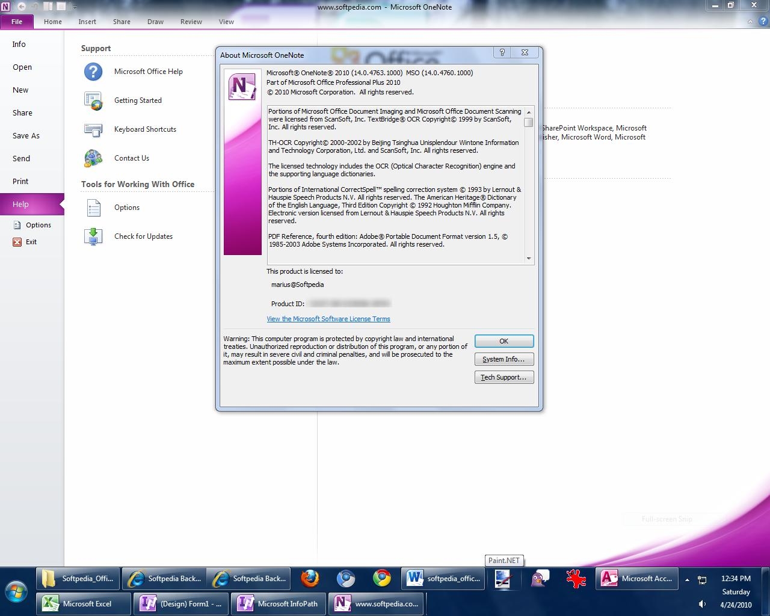This screenshot has height=616, width=770.
Task: Click the blue Help icon on the ribbon
Action: 763,22
